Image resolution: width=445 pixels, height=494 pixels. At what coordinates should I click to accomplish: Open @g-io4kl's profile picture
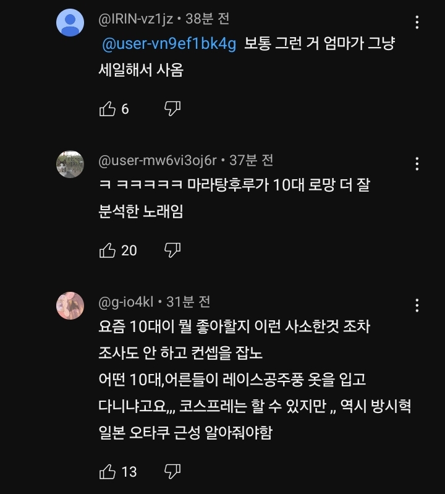(x=70, y=305)
